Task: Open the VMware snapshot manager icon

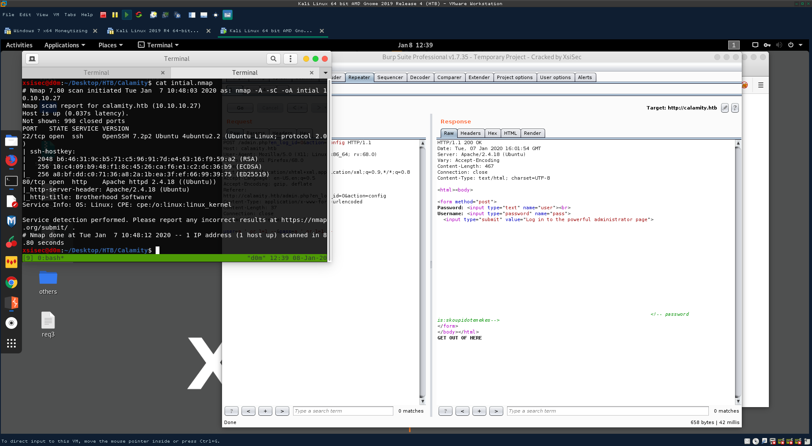Action: tap(178, 15)
